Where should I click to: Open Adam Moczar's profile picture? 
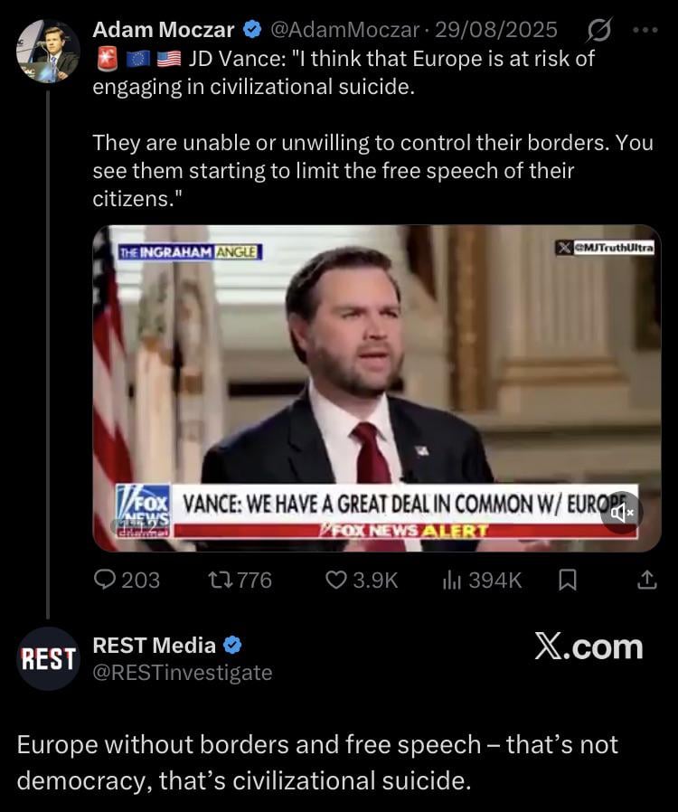[48, 51]
